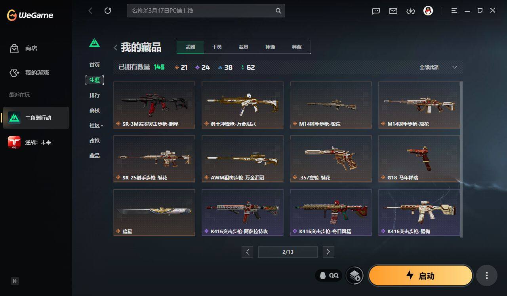The height and width of the screenshot is (296, 507).
Task: Click the search magnifier icon
Action: click(278, 11)
